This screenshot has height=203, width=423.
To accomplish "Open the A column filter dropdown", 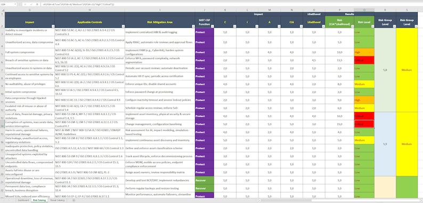I will click(279, 26).
